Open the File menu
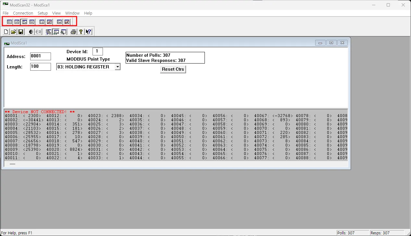Screen dimensions: 411x236 click(x=6, y=13)
